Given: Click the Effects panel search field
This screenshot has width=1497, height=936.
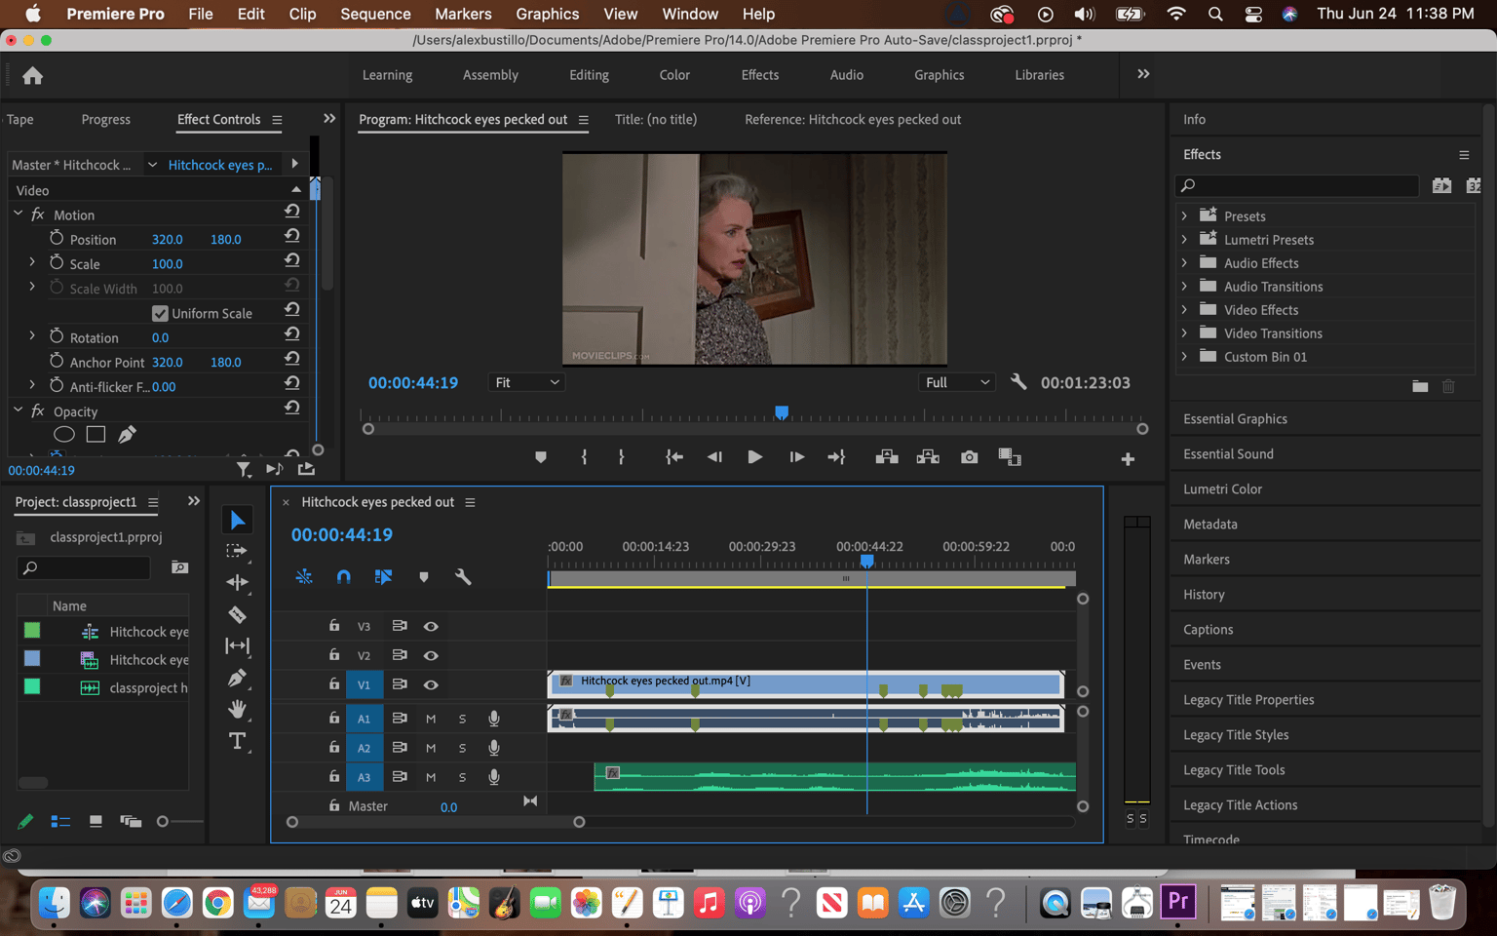Looking at the screenshot, I should click(1297, 185).
